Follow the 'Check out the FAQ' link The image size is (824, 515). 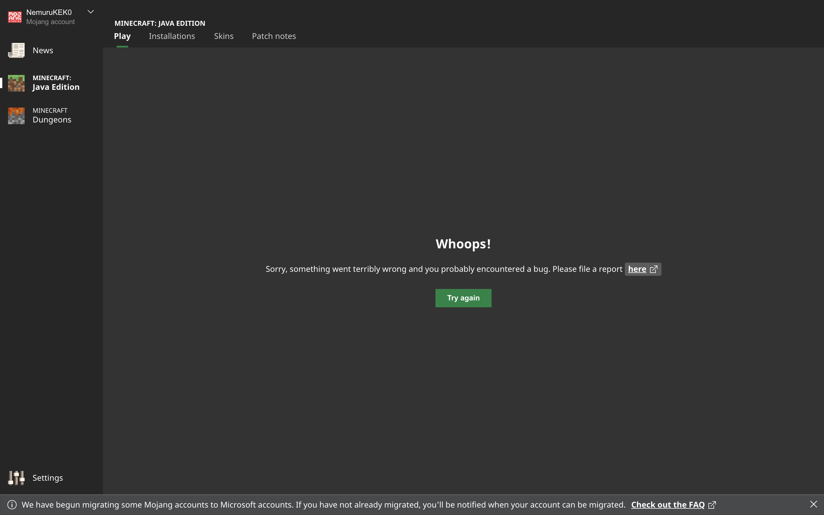click(667, 504)
